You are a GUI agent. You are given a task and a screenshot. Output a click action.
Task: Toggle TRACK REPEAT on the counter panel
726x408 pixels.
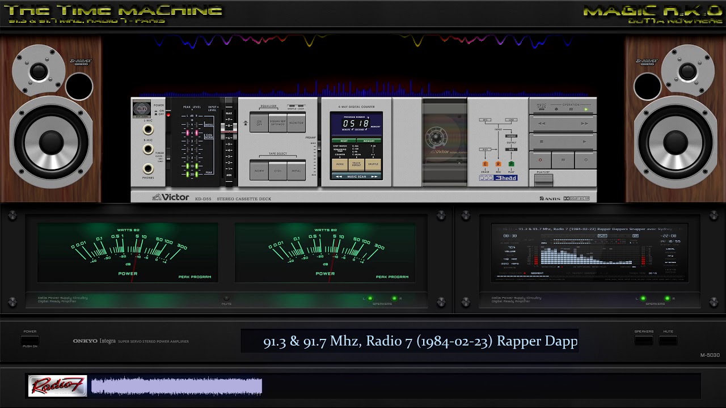356,164
